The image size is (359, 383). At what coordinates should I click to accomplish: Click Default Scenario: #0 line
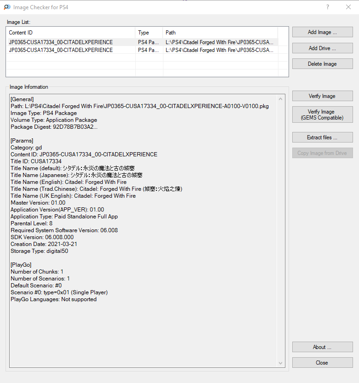point(36,285)
